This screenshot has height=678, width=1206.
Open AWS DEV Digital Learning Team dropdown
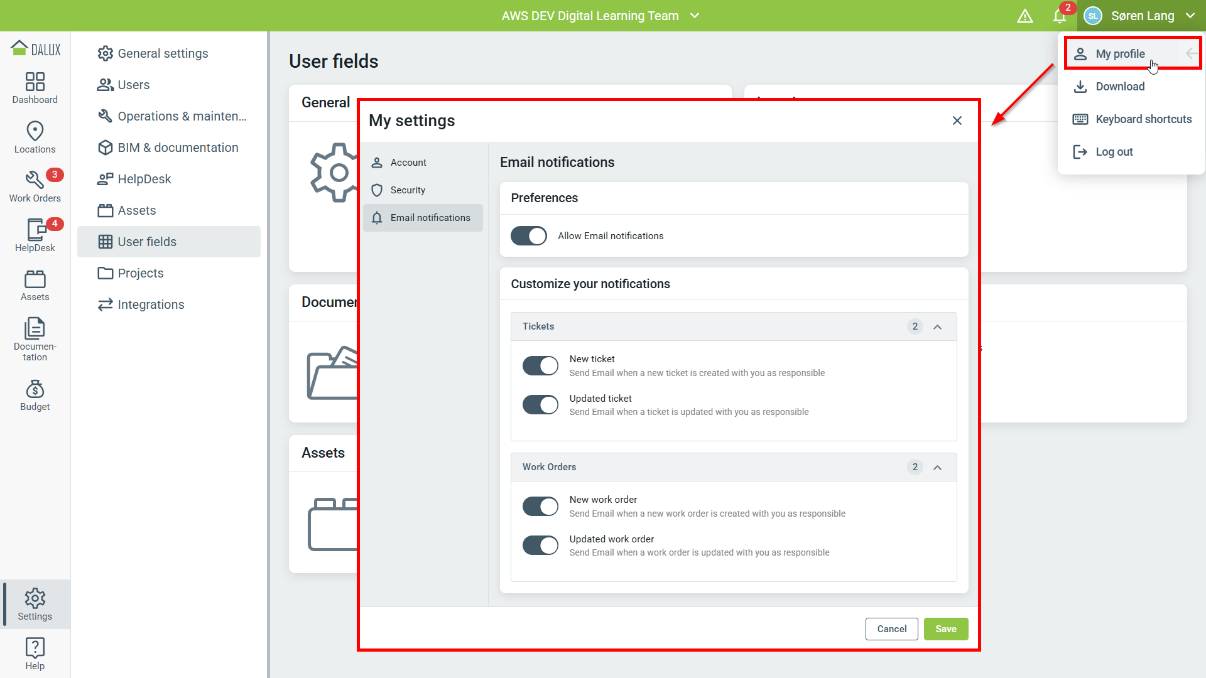(x=600, y=16)
